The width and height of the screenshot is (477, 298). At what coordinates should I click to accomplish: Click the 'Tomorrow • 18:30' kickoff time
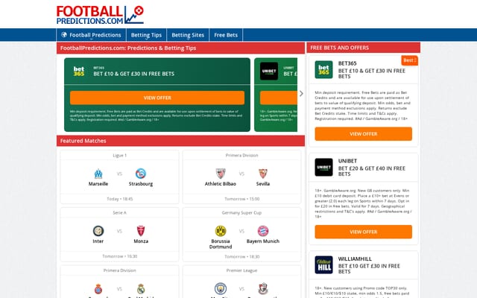tap(241, 256)
